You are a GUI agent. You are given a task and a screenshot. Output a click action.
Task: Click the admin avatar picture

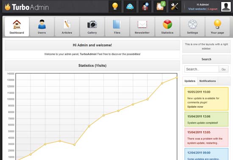click(226, 7)
